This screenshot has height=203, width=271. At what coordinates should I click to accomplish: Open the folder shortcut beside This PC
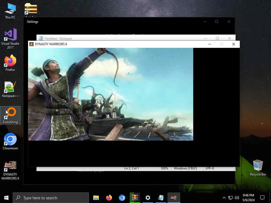(x=31, y=10)
